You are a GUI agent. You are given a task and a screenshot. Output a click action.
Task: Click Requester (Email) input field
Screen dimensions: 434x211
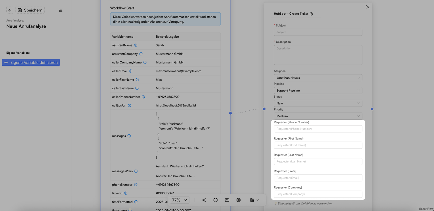pos(318,178)
